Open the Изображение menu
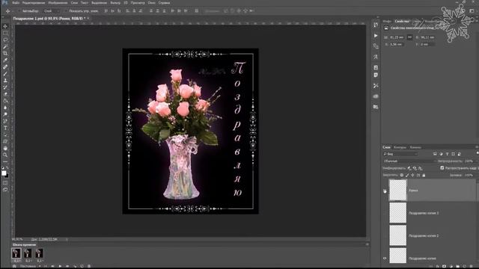Screen dimensions: 479x269 click(58, 3)
